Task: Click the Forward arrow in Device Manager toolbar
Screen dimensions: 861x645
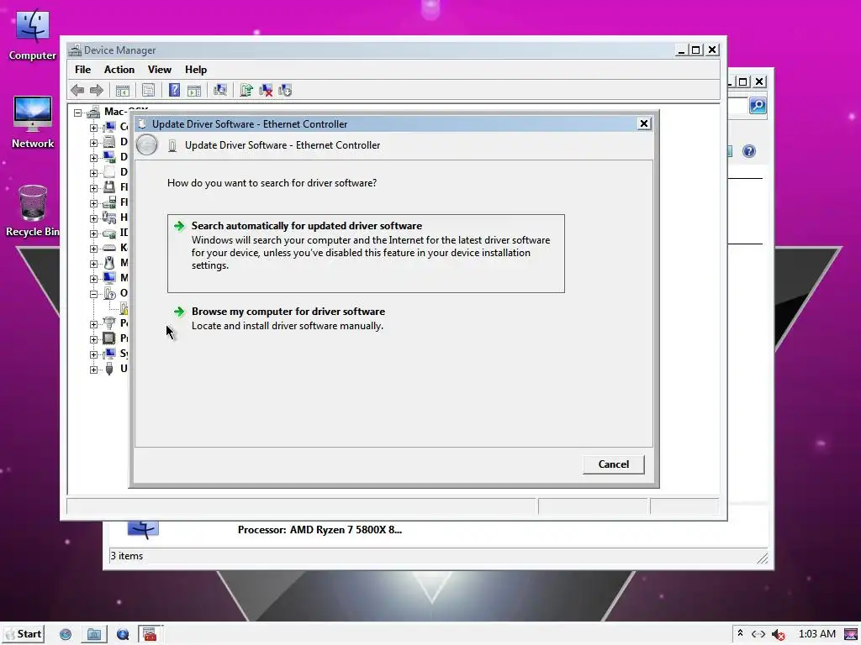Action: pos(97,91)
